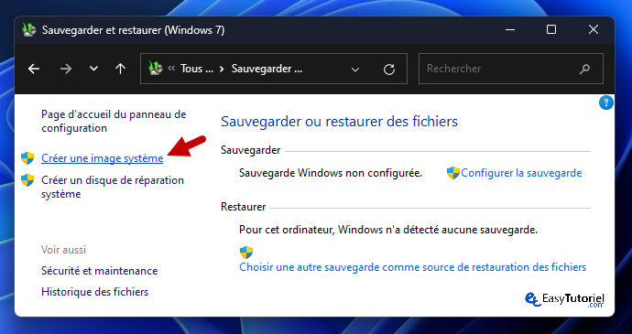
Task: Open 'Configurer la sauvegarde' link
Action: point(521,173)
